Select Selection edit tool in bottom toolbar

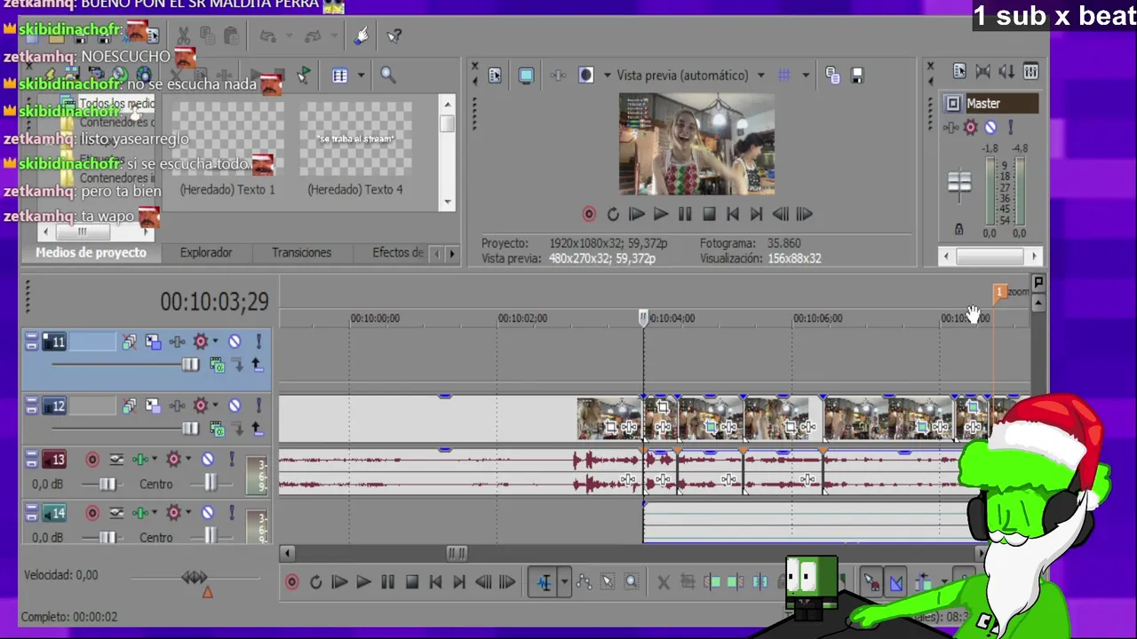tap(608, 582)
